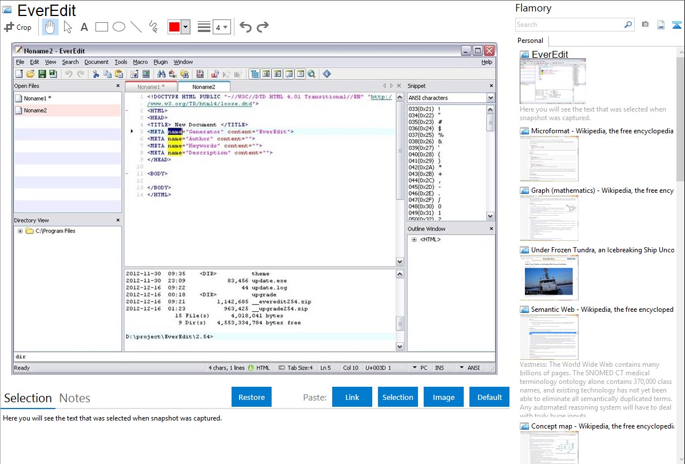Open the Personal tab
This screenshot has height=464, width=685.
pos(530,41)
